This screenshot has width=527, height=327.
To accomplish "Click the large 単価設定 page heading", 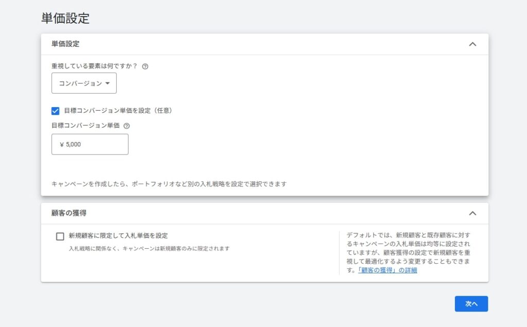I will click(65, 19).
